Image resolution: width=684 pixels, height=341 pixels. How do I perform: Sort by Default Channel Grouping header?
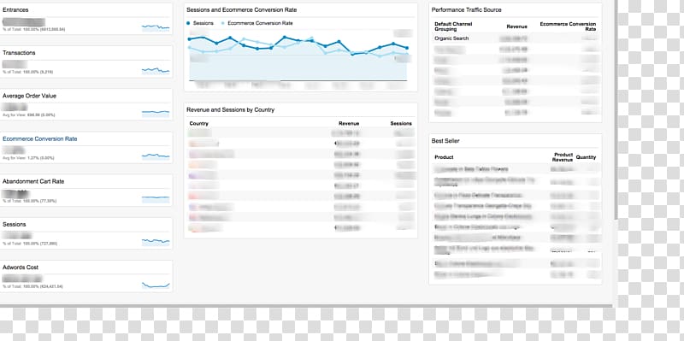click(453, 26)
